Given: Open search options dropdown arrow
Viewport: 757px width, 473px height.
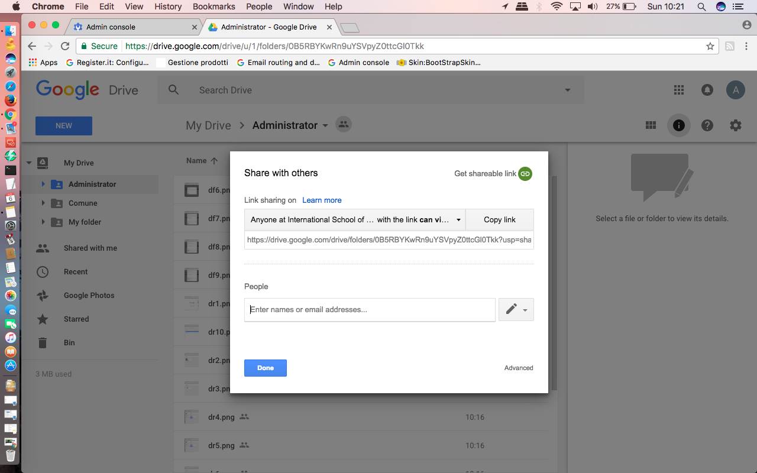Looking at the screenshot, I should [568, 90].
